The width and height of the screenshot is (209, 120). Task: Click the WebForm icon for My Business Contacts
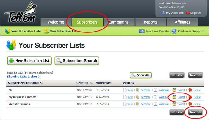point(156,97)
